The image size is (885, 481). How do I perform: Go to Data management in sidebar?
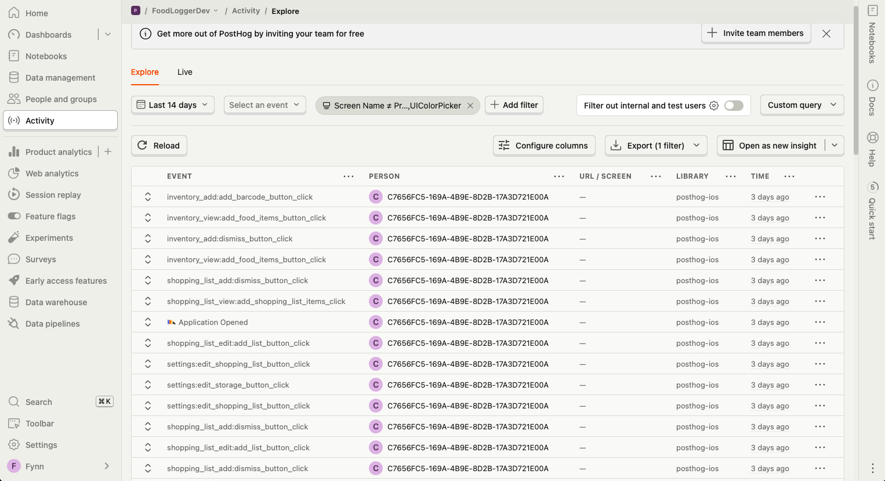(60, 78)
